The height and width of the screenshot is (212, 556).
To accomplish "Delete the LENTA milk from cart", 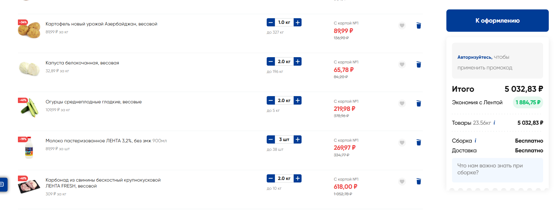I will (x=418, y=142).
